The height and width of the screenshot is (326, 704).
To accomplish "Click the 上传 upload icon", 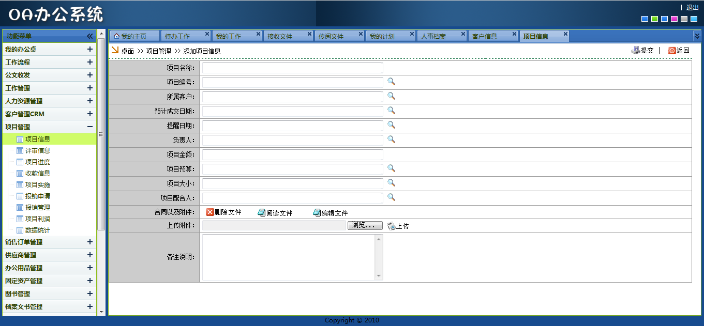I will pos(392,226).
